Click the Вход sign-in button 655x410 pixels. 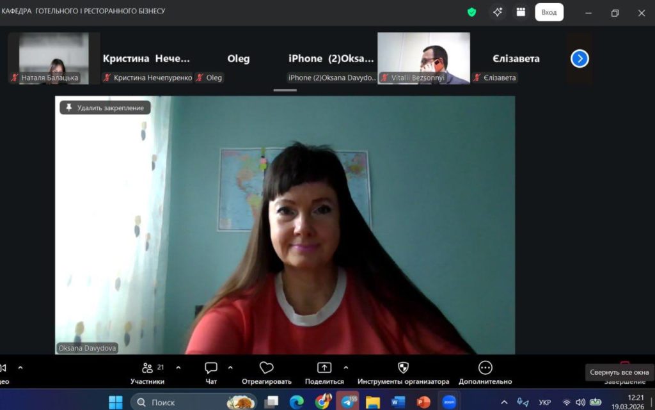pyautogui.click(x=549, y=12)
